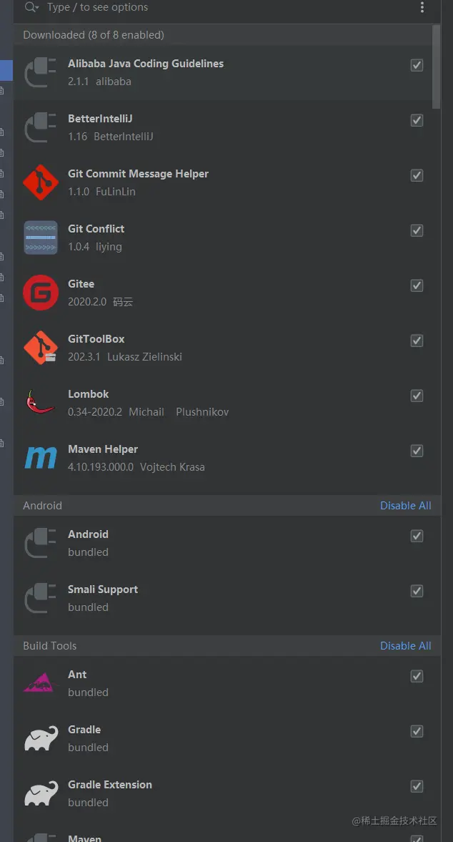Image resolution: width=453 pixels, height=842 pixels.
Task: Click the Gradle elephant icon
Action: (x=41, y=738)
